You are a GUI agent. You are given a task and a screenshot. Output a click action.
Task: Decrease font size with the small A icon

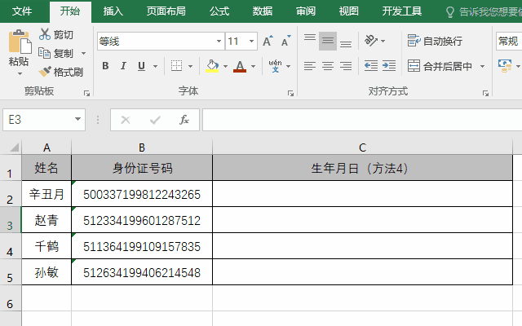286,42
